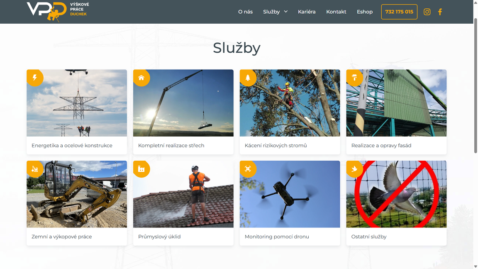
Task: Click the drone badge icon
Action: pos(248,169)
